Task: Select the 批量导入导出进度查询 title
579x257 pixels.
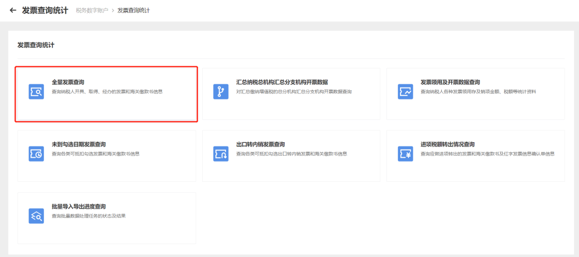Action: pos(79,207)
